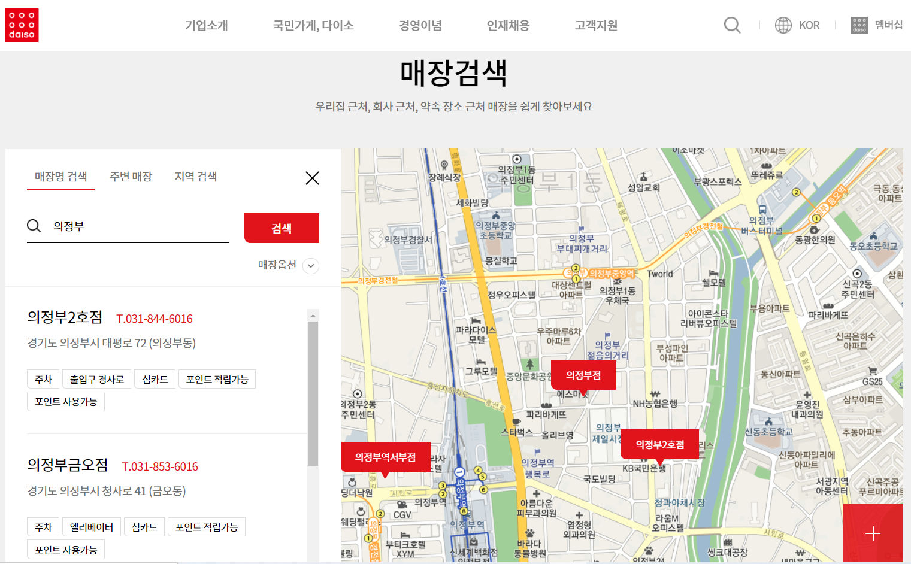Click the 신곡2동 주민센터 icon on map
This screenshot has width=911, height=564.
858,274
